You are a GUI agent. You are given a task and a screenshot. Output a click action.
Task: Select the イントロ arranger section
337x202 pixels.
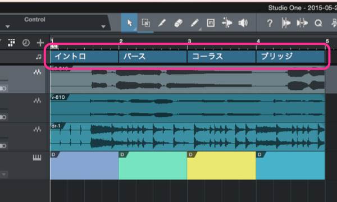coord(84,57)
